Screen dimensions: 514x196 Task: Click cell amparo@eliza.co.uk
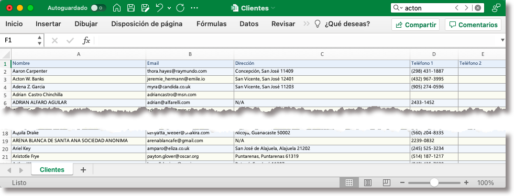[x=190, y=148]
